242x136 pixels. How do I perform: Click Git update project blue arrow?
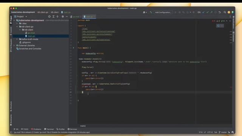coord(203,12)
